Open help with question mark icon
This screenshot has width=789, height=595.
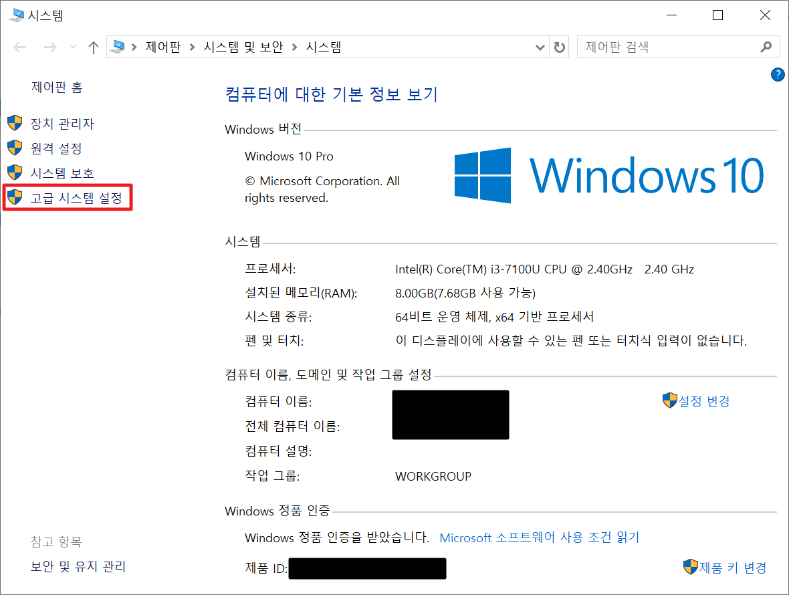coord(778,75)
